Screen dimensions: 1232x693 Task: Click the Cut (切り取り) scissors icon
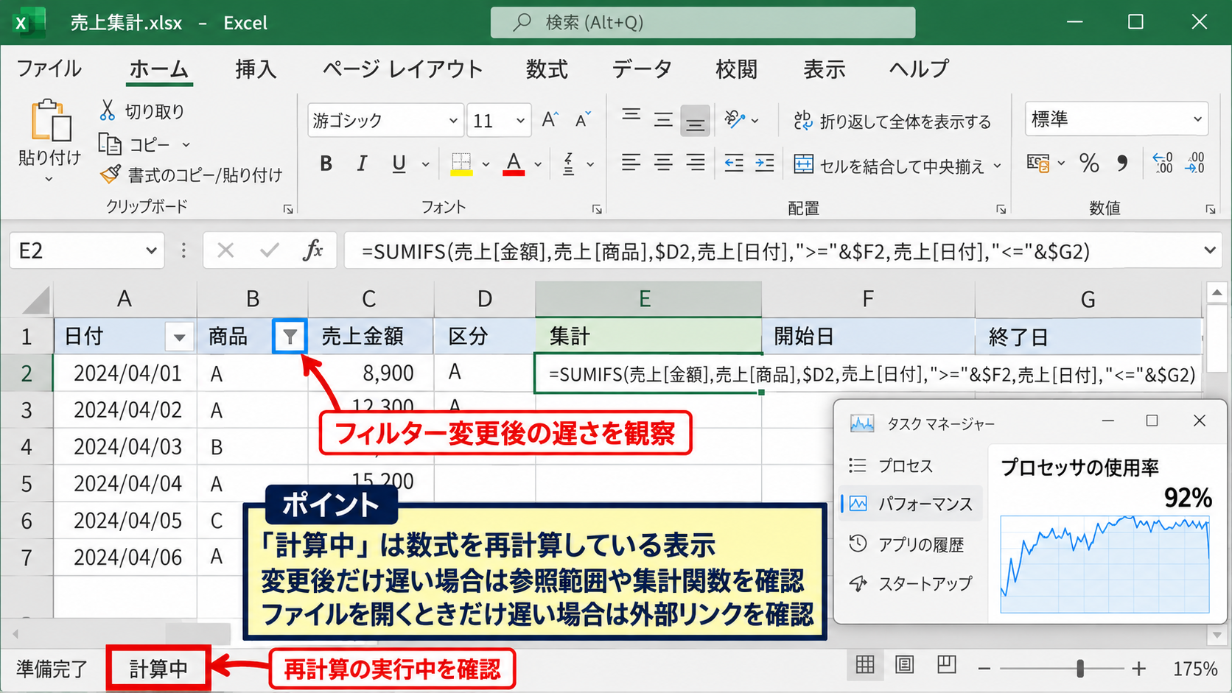(x=108, y=110)
